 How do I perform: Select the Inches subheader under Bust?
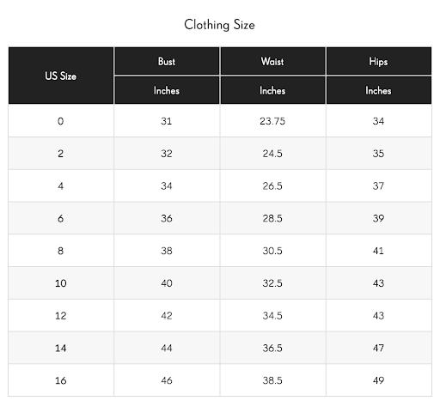167,90
